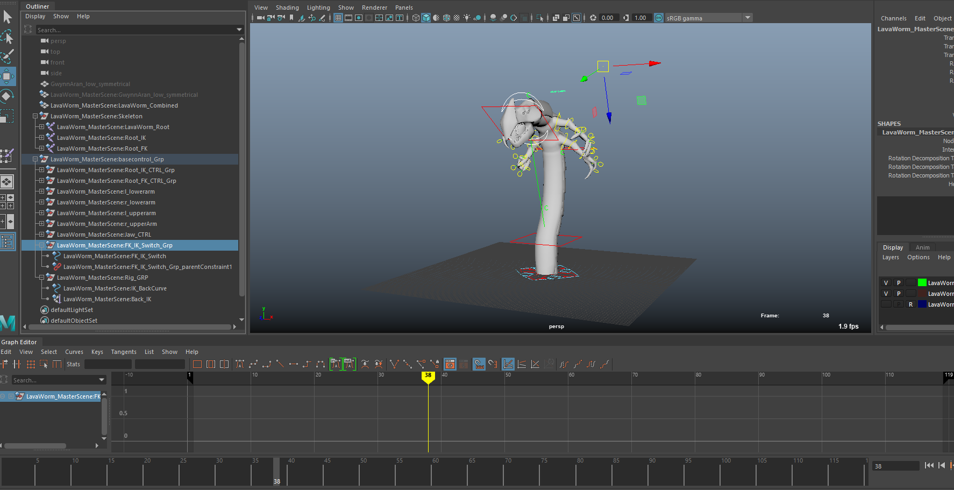This screenshot has height=490, width=954.
Task: Open the Outliner Display menu
Action: tap(35, 16)
